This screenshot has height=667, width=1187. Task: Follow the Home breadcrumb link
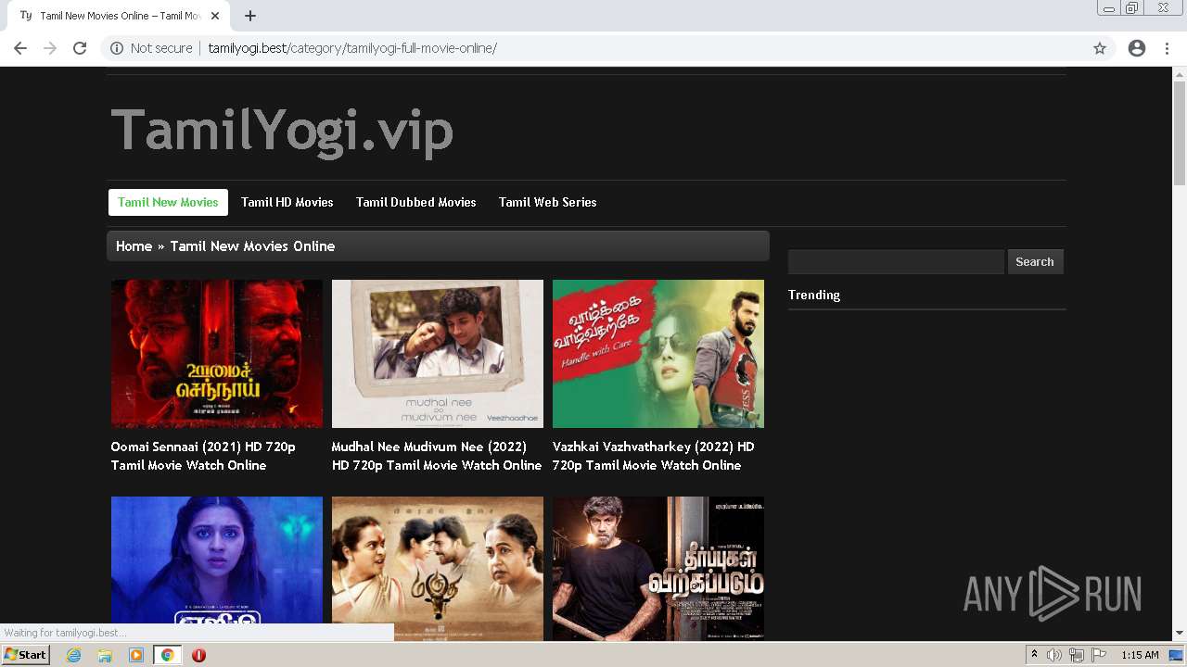point(134,246)
